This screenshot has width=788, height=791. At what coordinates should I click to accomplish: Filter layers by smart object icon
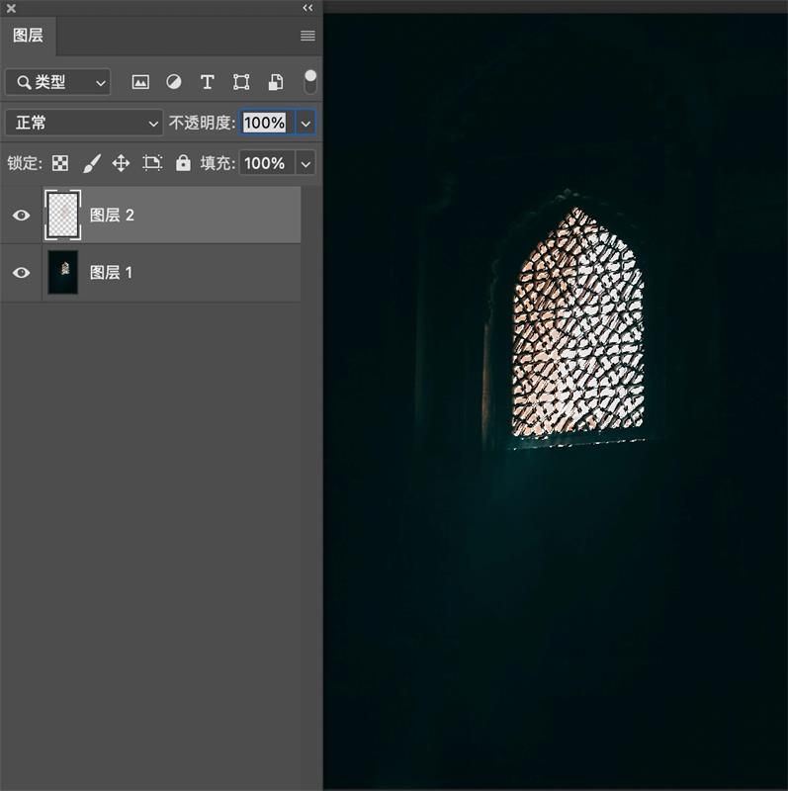(x=276, y=82)
